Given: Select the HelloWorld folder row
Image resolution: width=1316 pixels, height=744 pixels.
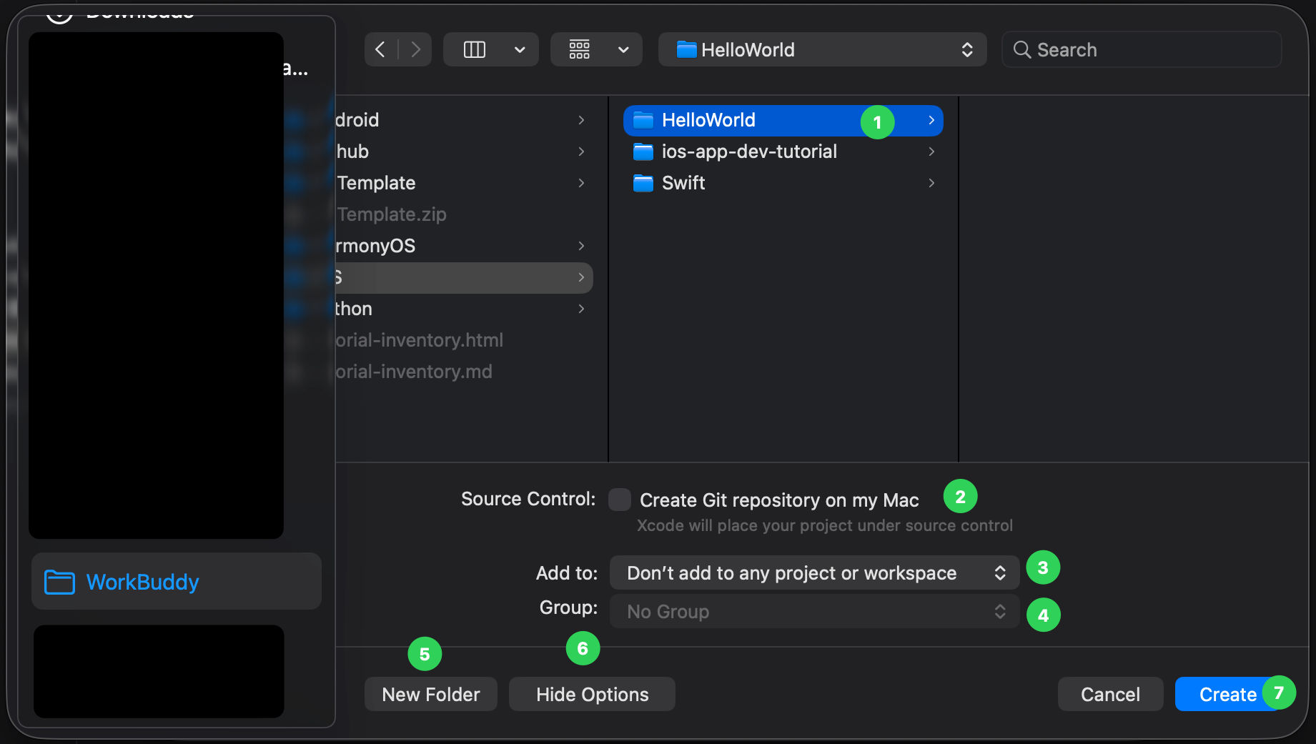Looking at the screenshot, I should (783, 120).
